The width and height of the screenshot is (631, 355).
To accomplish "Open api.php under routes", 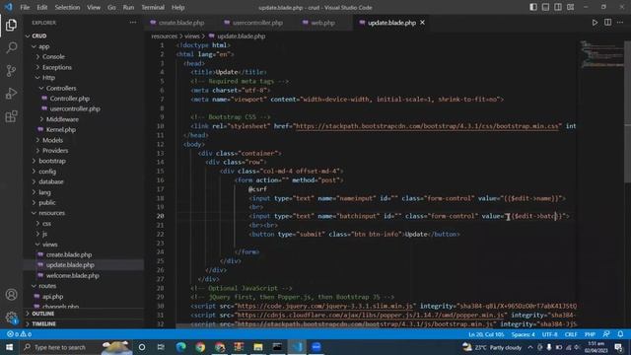I will click(52, 296).
